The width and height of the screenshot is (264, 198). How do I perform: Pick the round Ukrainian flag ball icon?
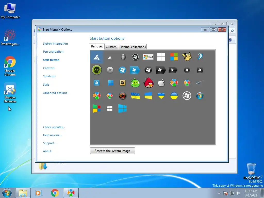click(174, 96)
